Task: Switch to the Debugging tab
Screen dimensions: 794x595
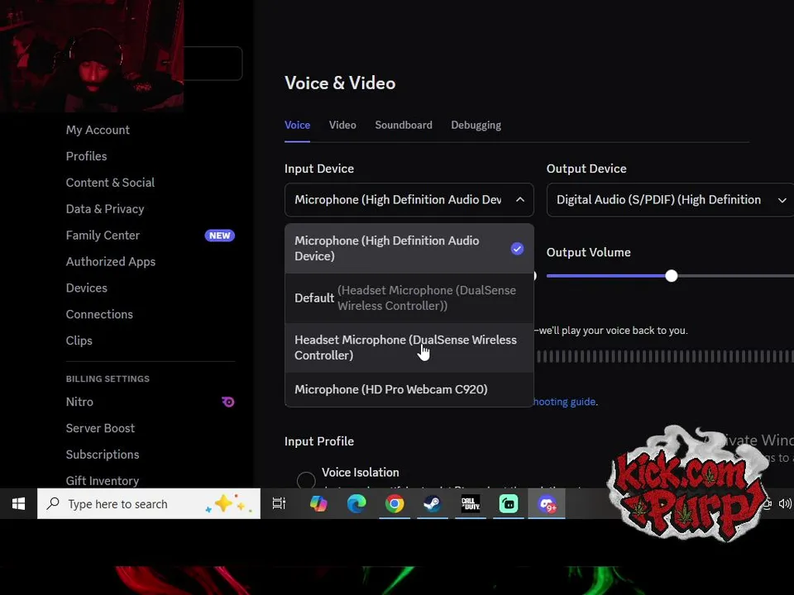Action: (476, 125)
